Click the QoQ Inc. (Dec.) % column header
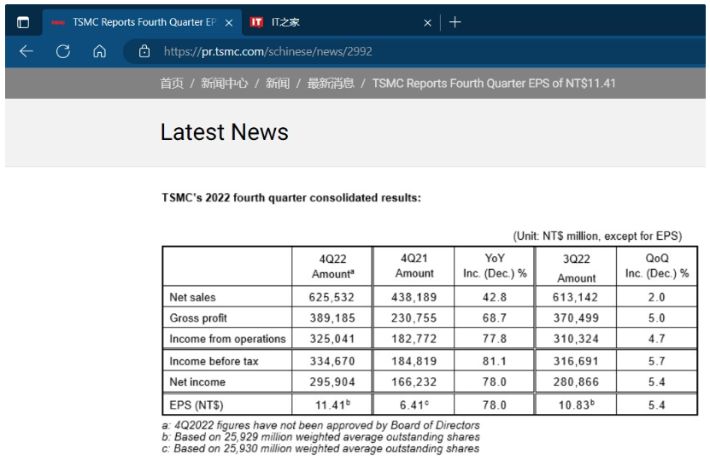The height and width of the screenshot is (466, 710). coord(657,265)
